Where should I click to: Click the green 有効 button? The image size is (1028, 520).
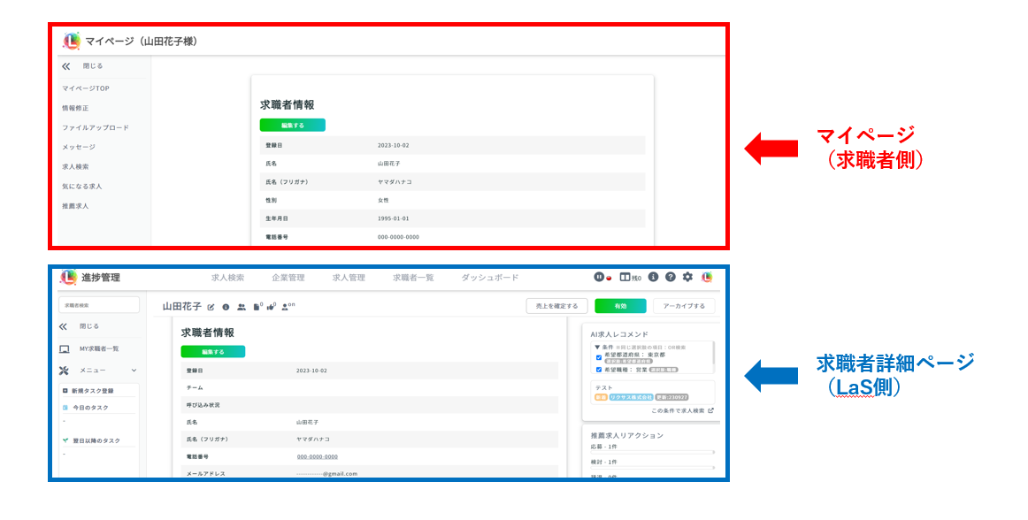coord(620,306)
